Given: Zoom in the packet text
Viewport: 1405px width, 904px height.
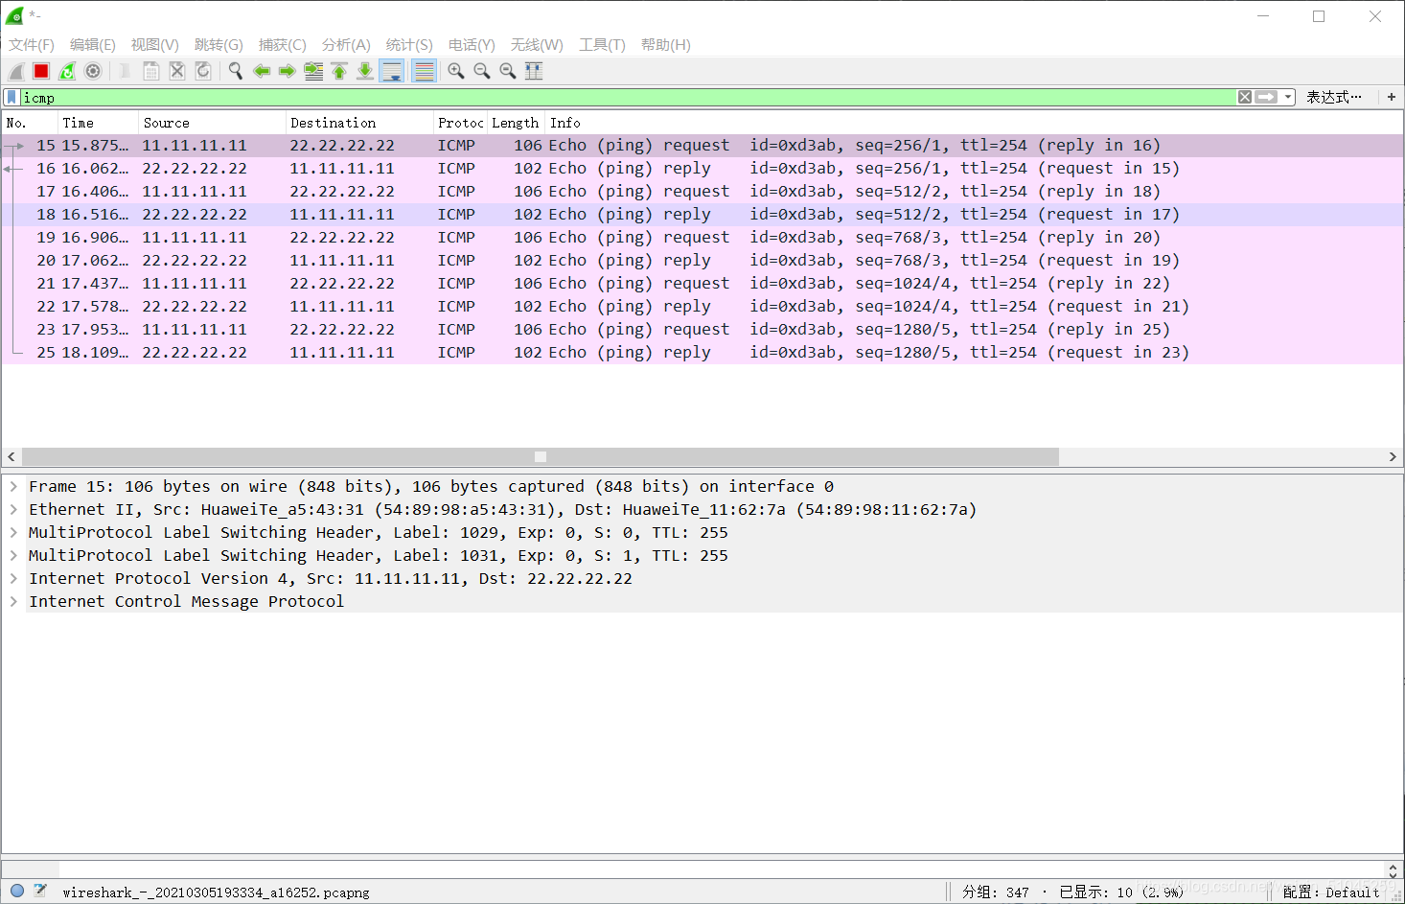Looking at the screenshot, I should coord(456,71).
